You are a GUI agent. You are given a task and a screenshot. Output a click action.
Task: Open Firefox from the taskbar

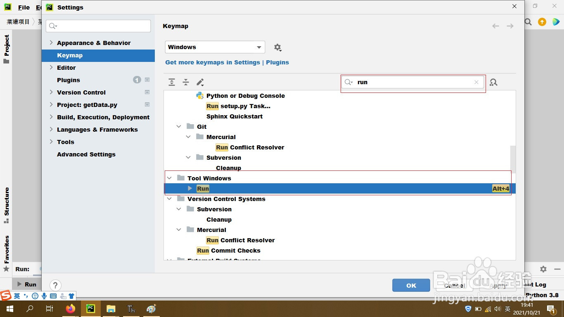tap(71, 308)
